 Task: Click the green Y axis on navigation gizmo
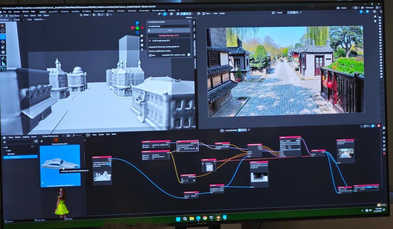pyautogui.click(x=138, y=28)
